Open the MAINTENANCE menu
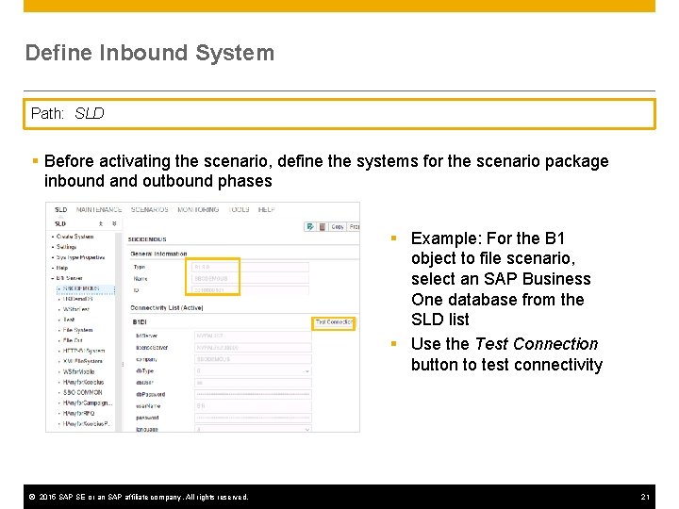This screenshot has height=509, width=679. 99,209
